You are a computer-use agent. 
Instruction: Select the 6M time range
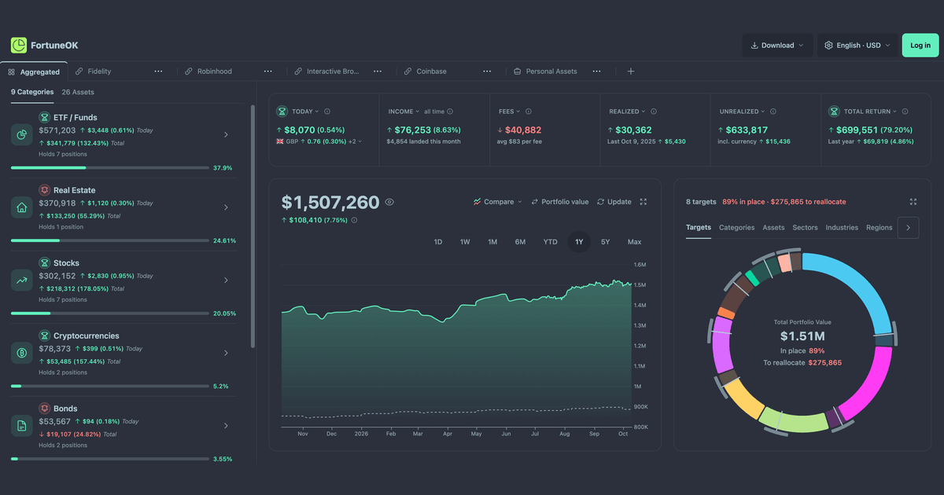(x=520, y=242)
